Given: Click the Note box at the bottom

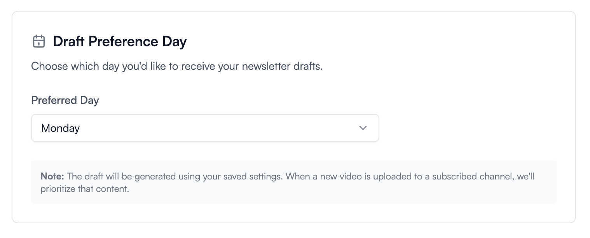Looking at the screenshot, I should pos(293,182).
